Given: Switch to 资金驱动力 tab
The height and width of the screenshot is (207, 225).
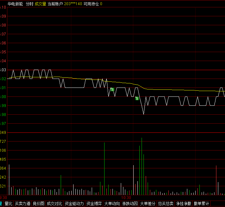Looking at the screenshot, I should click(x=74, y=203).
